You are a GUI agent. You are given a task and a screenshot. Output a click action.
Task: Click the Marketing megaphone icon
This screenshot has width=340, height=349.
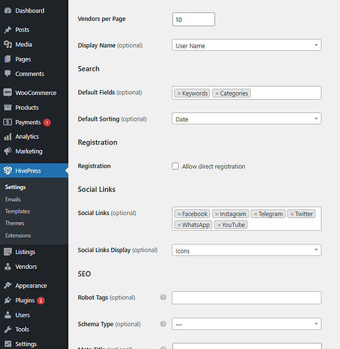(x=8, y=151)
